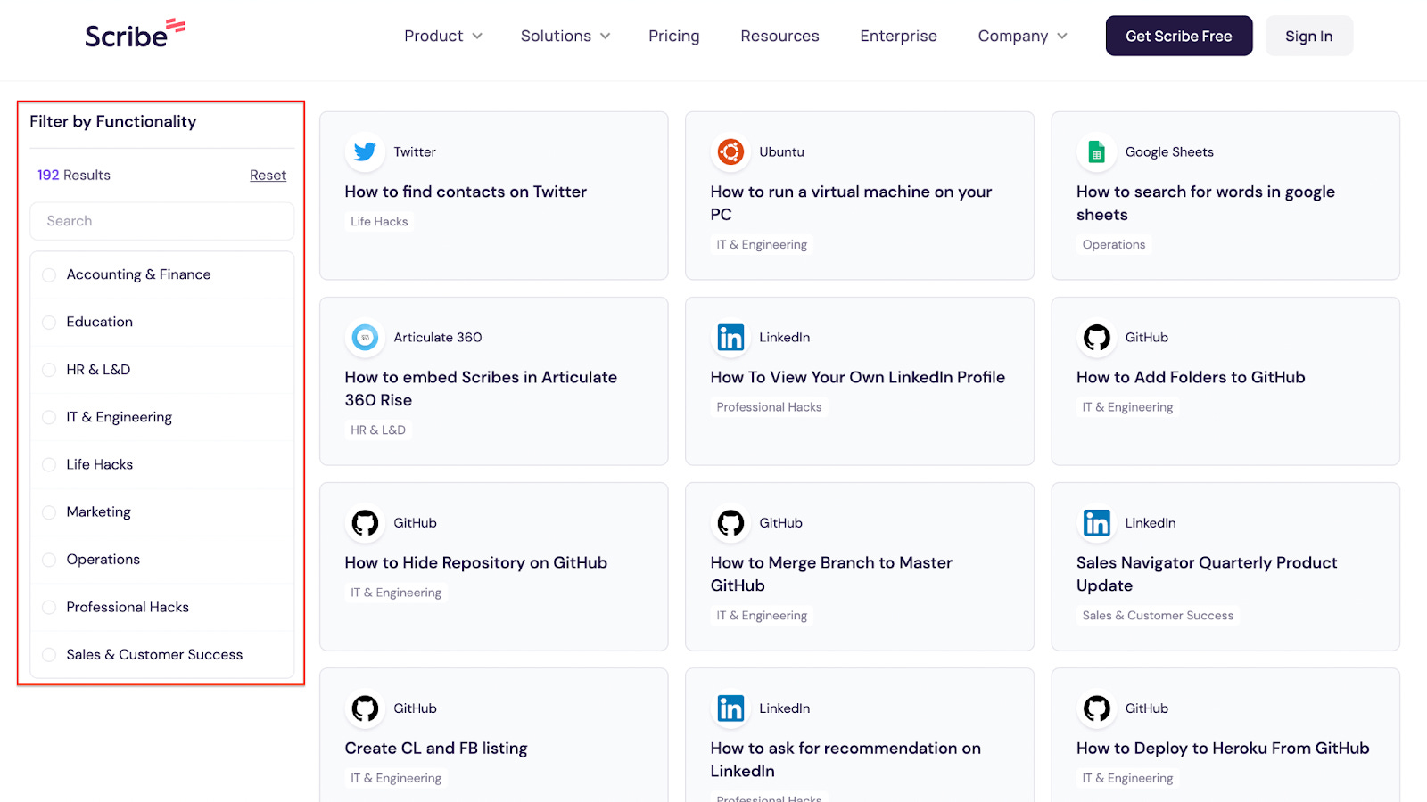Open 'How to Merge Branch to Master GitHub'
The image size is (1427, 802).
(x=831, y=574)
